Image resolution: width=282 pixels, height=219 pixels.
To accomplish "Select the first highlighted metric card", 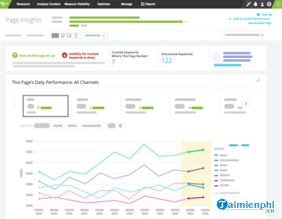I will click(x=46, y=106).
